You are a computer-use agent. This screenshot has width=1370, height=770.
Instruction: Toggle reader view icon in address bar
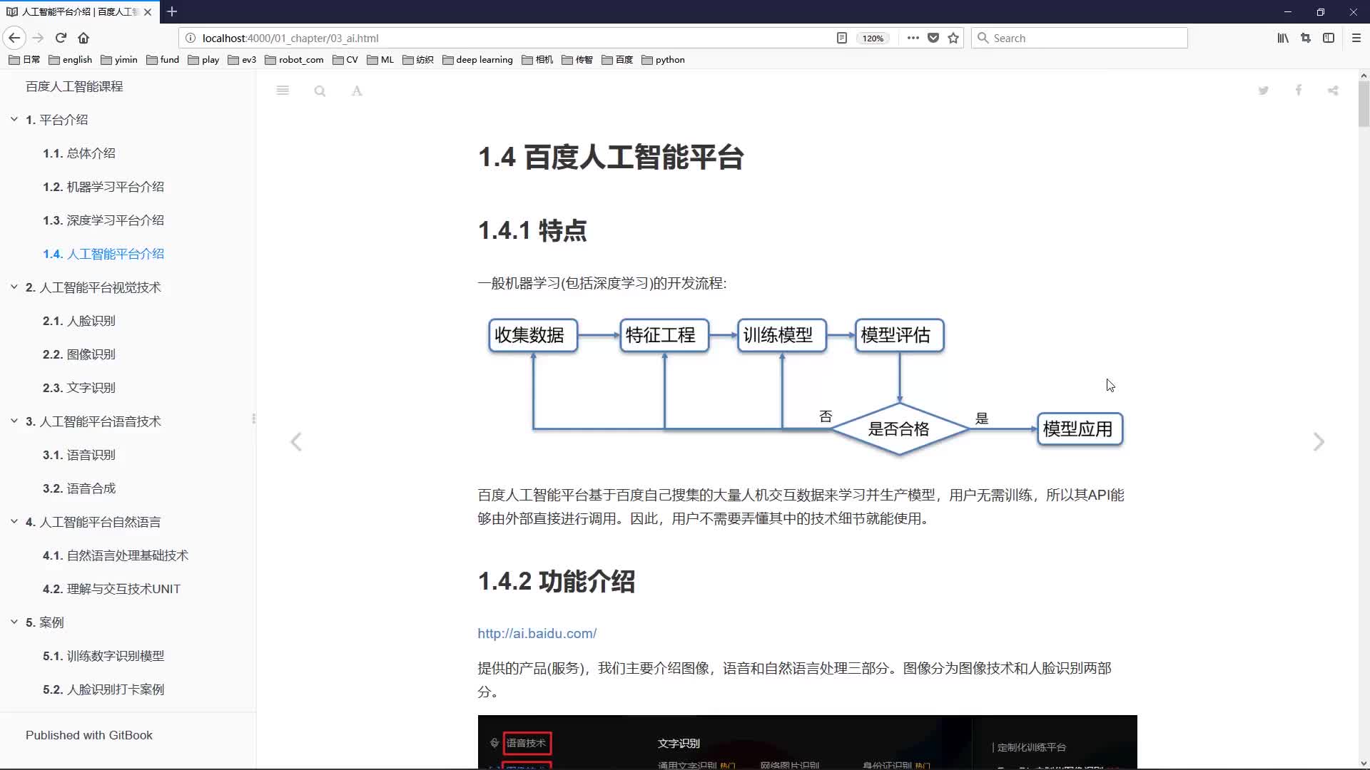click(842, 38)
